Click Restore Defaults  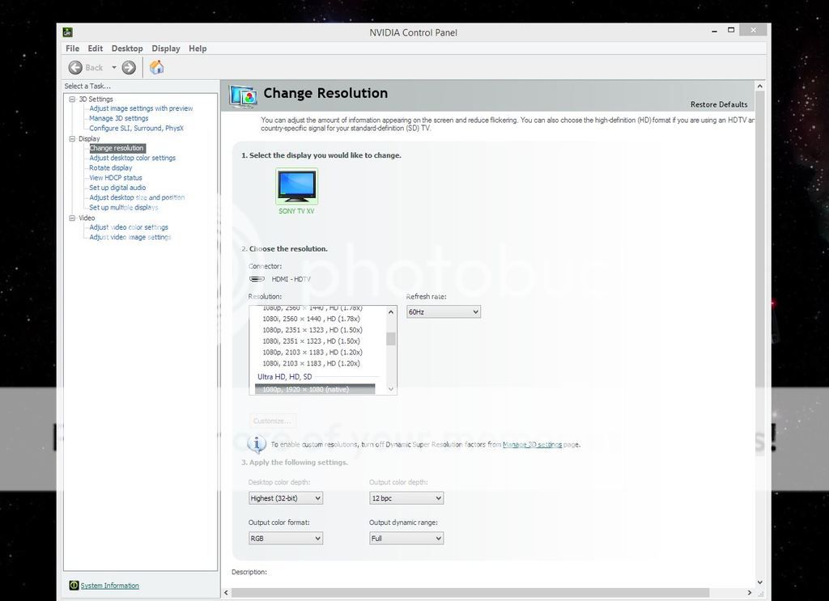pyautogui.click(x=719, y=104)
